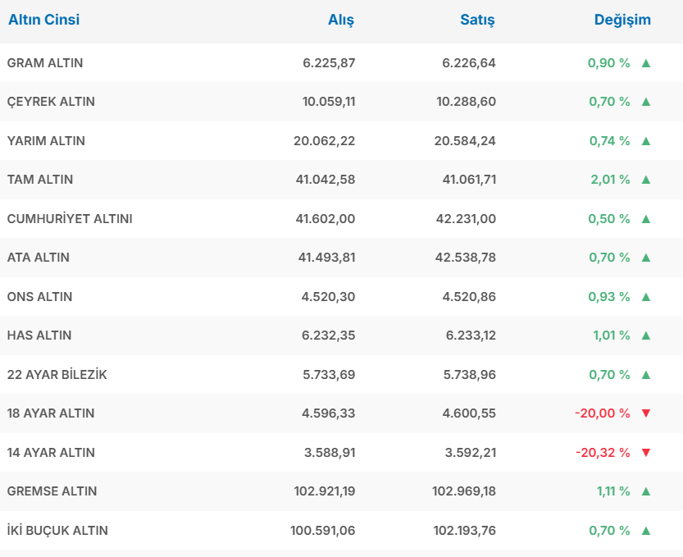Click the Satış column header
683x557 pixels.
click(x=477, y=21)
